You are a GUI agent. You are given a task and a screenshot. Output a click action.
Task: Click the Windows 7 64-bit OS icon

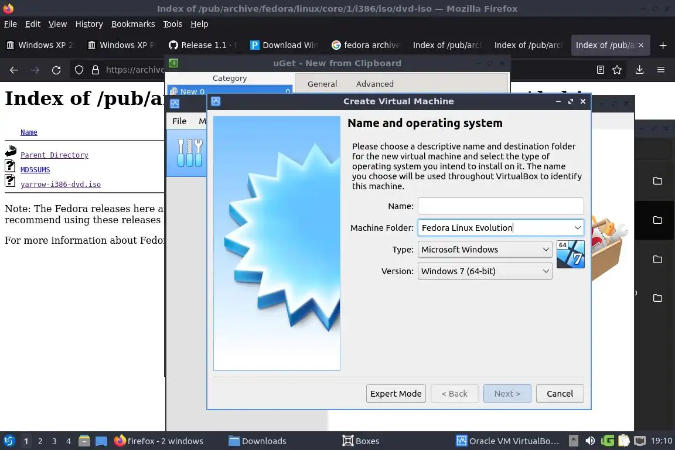click(570, 254)
